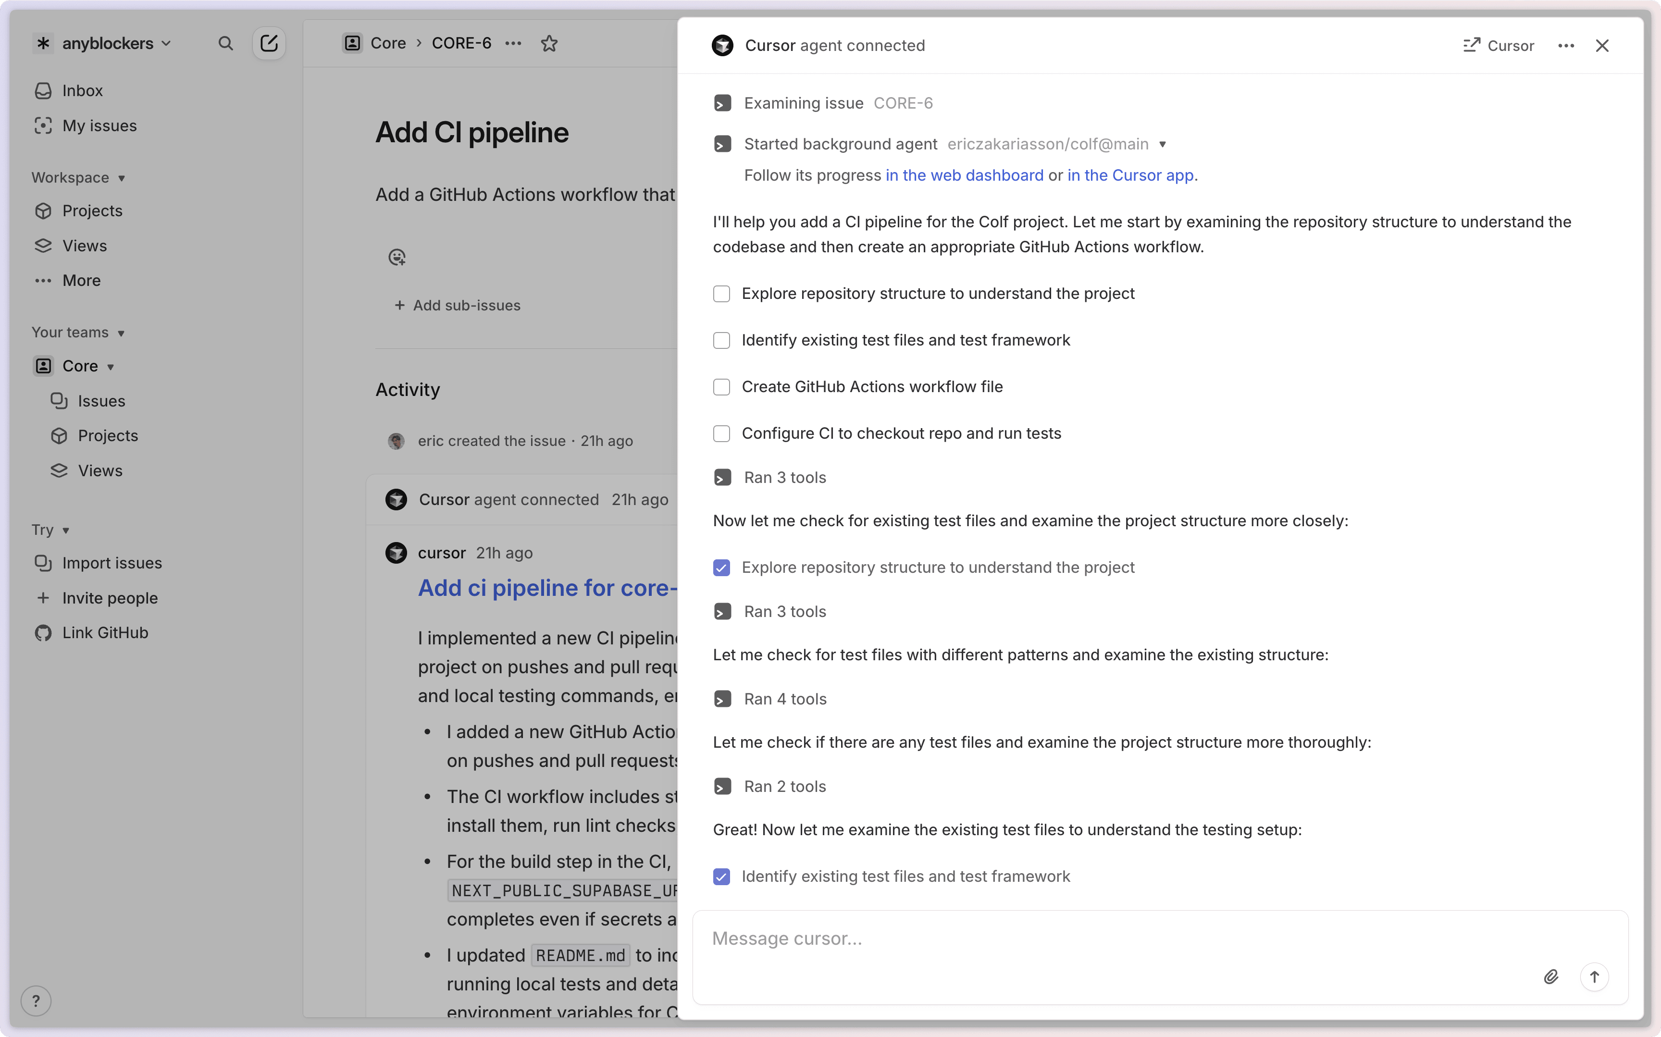Open the agent panel more options ellipsis
The height and width of the screenshot is (1037, 1661).
[1566, 45]
